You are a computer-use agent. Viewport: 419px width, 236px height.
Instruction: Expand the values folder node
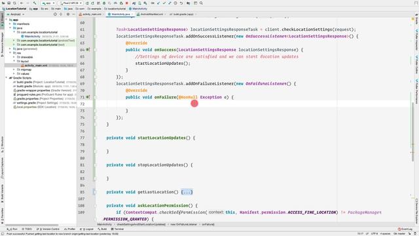(14, 73)
